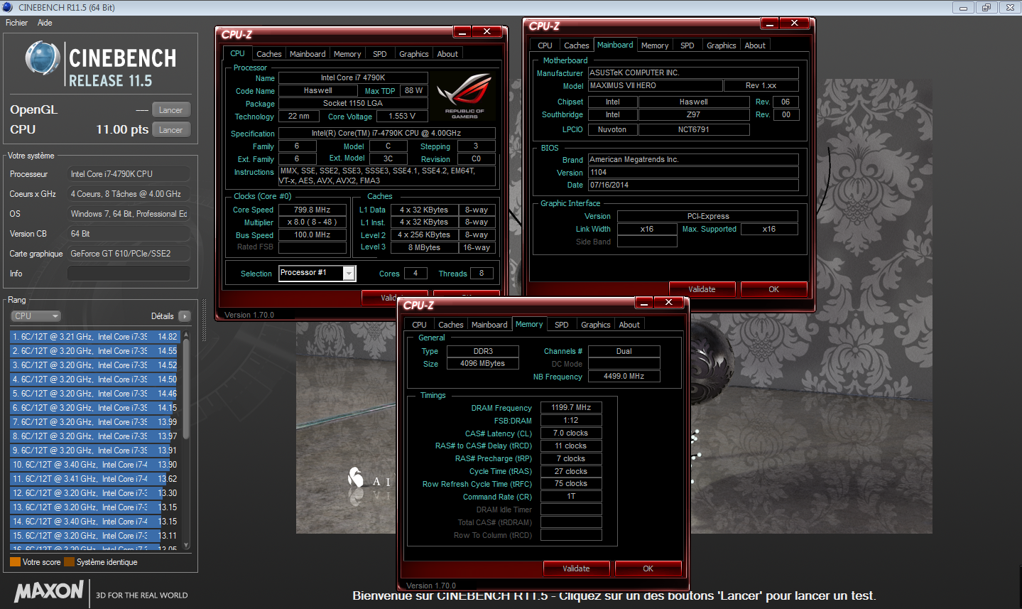Select CPU tab in Mainboard CPU-Z window
The height and width of the screenshot is (609, 1022).
545,45
